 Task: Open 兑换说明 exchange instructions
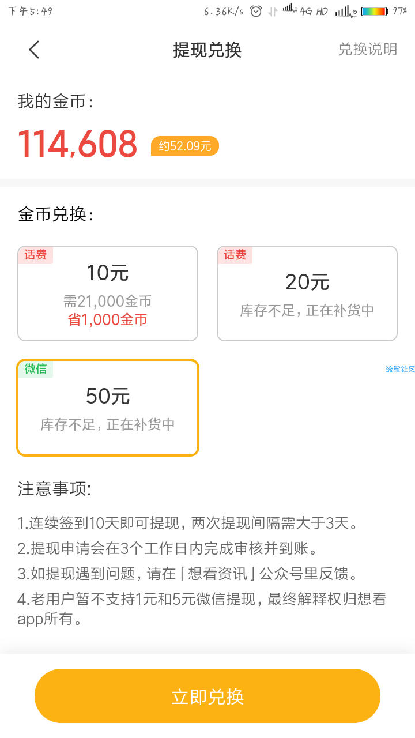click(367, 50)
